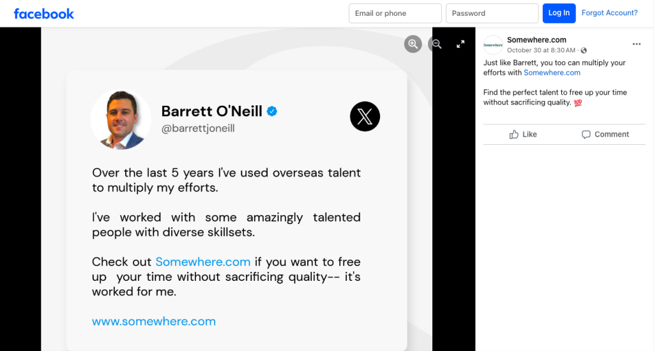654x351 pixels.
Task: Click the www.somewhere.com URL in the image
Action: (154, 322)
